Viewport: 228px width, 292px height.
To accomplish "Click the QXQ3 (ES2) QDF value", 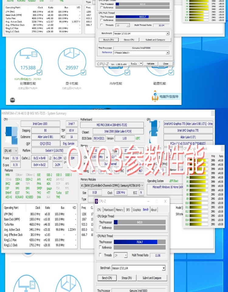I will 45,144.
